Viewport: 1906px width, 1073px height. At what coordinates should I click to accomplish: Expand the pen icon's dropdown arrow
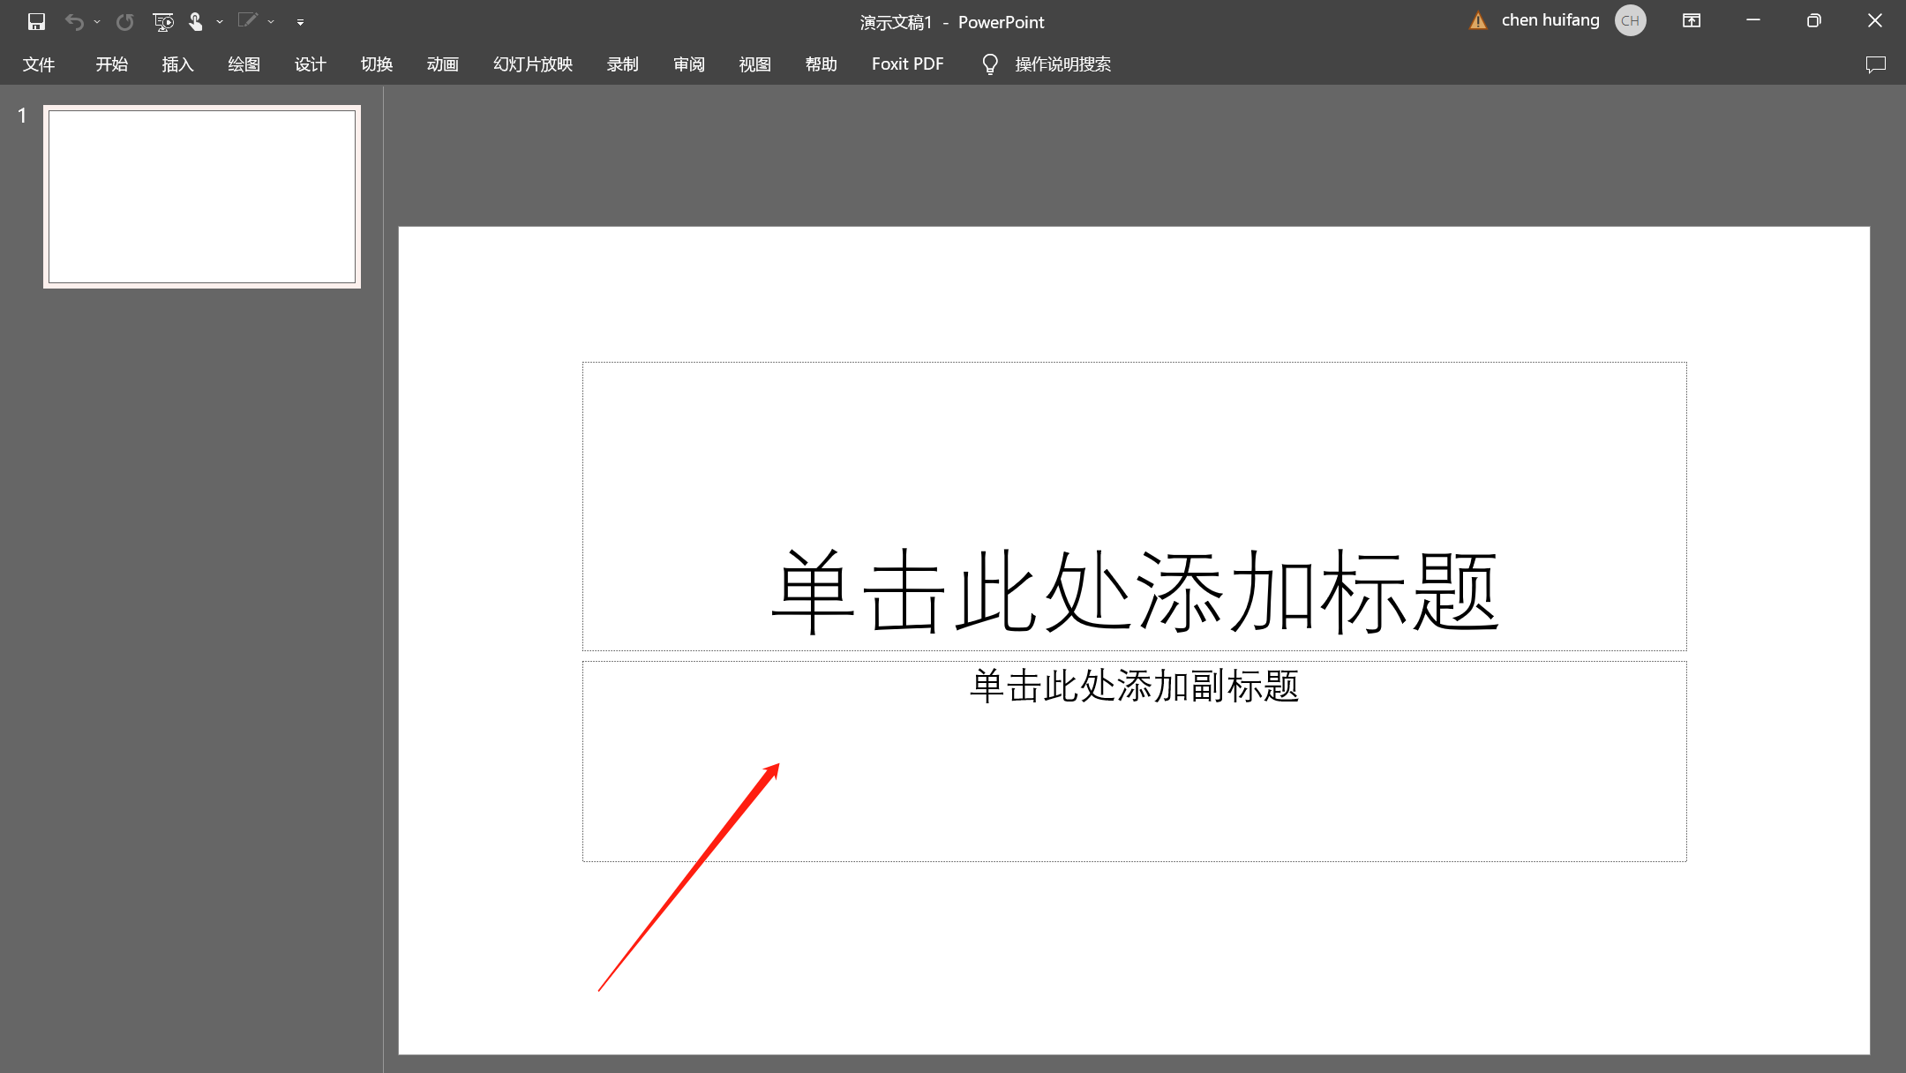[271, 22]
